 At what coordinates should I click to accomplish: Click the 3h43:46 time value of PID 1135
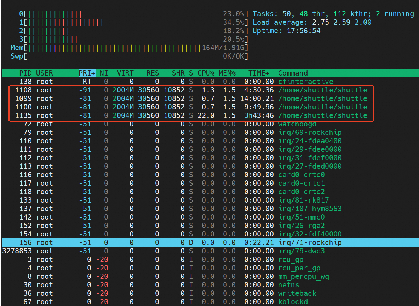pyautogui.click(x=259, y=115)
